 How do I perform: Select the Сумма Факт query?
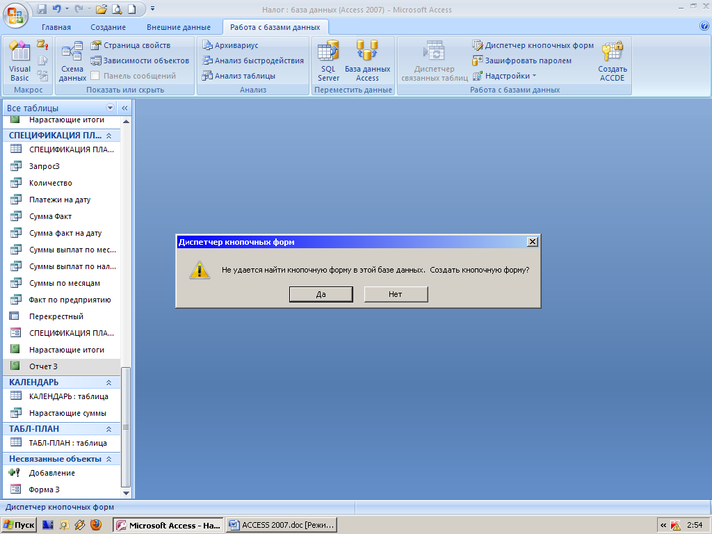click(62, 217)
